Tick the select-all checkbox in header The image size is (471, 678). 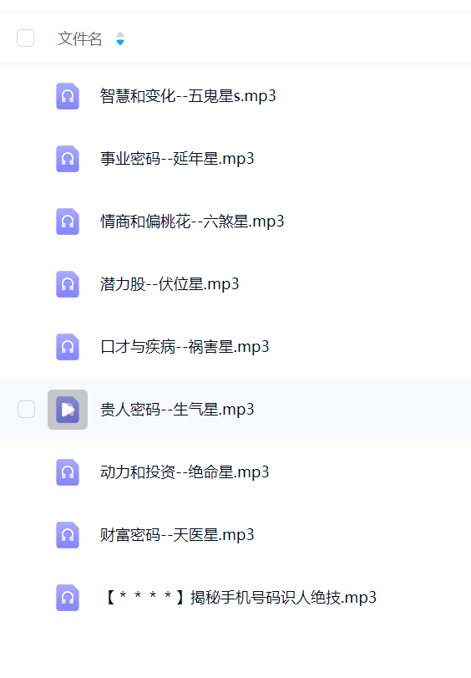click(x=26, y=38)
